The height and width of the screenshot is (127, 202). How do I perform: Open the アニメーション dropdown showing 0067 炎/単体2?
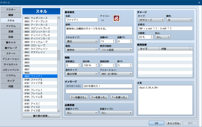pyautogui.click(x=116, y=74)
